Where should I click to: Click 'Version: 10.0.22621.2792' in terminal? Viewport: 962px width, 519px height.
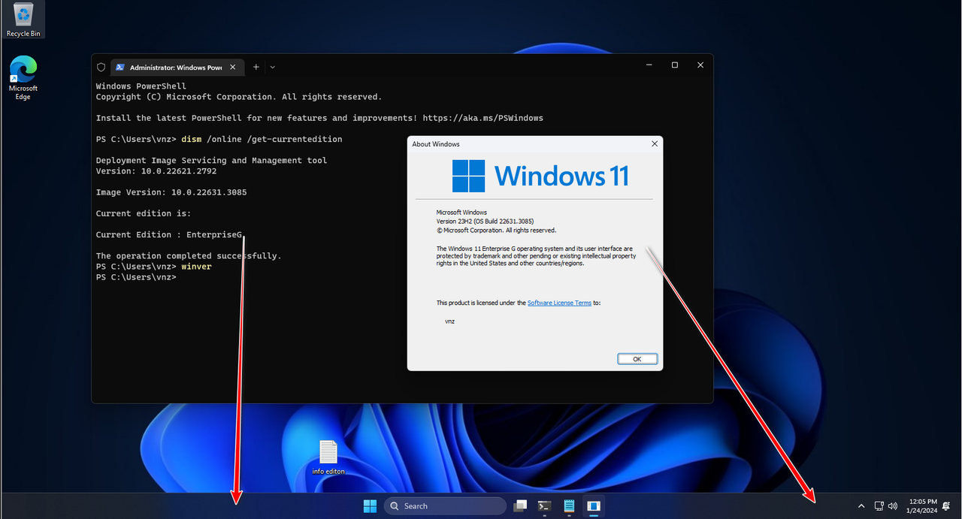(x=156, y=171)
